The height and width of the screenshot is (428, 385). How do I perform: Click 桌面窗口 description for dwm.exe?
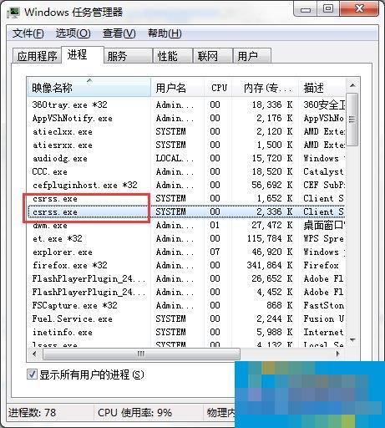(324, 225)
